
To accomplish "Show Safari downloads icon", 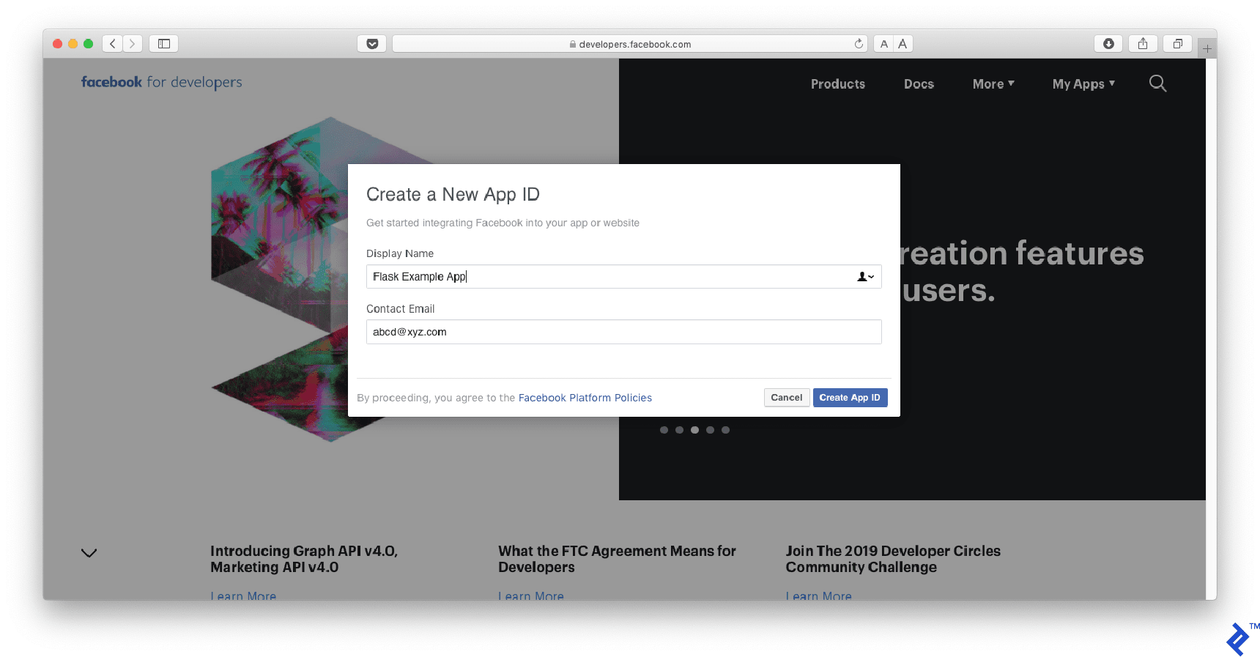I will [1108, 44].
